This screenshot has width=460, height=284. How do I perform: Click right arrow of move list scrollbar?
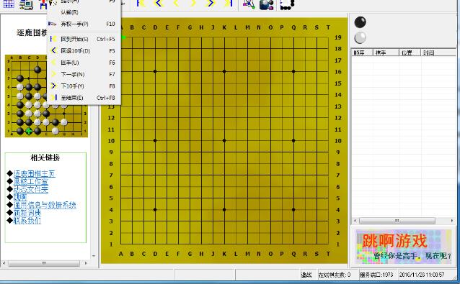[452, 221]
